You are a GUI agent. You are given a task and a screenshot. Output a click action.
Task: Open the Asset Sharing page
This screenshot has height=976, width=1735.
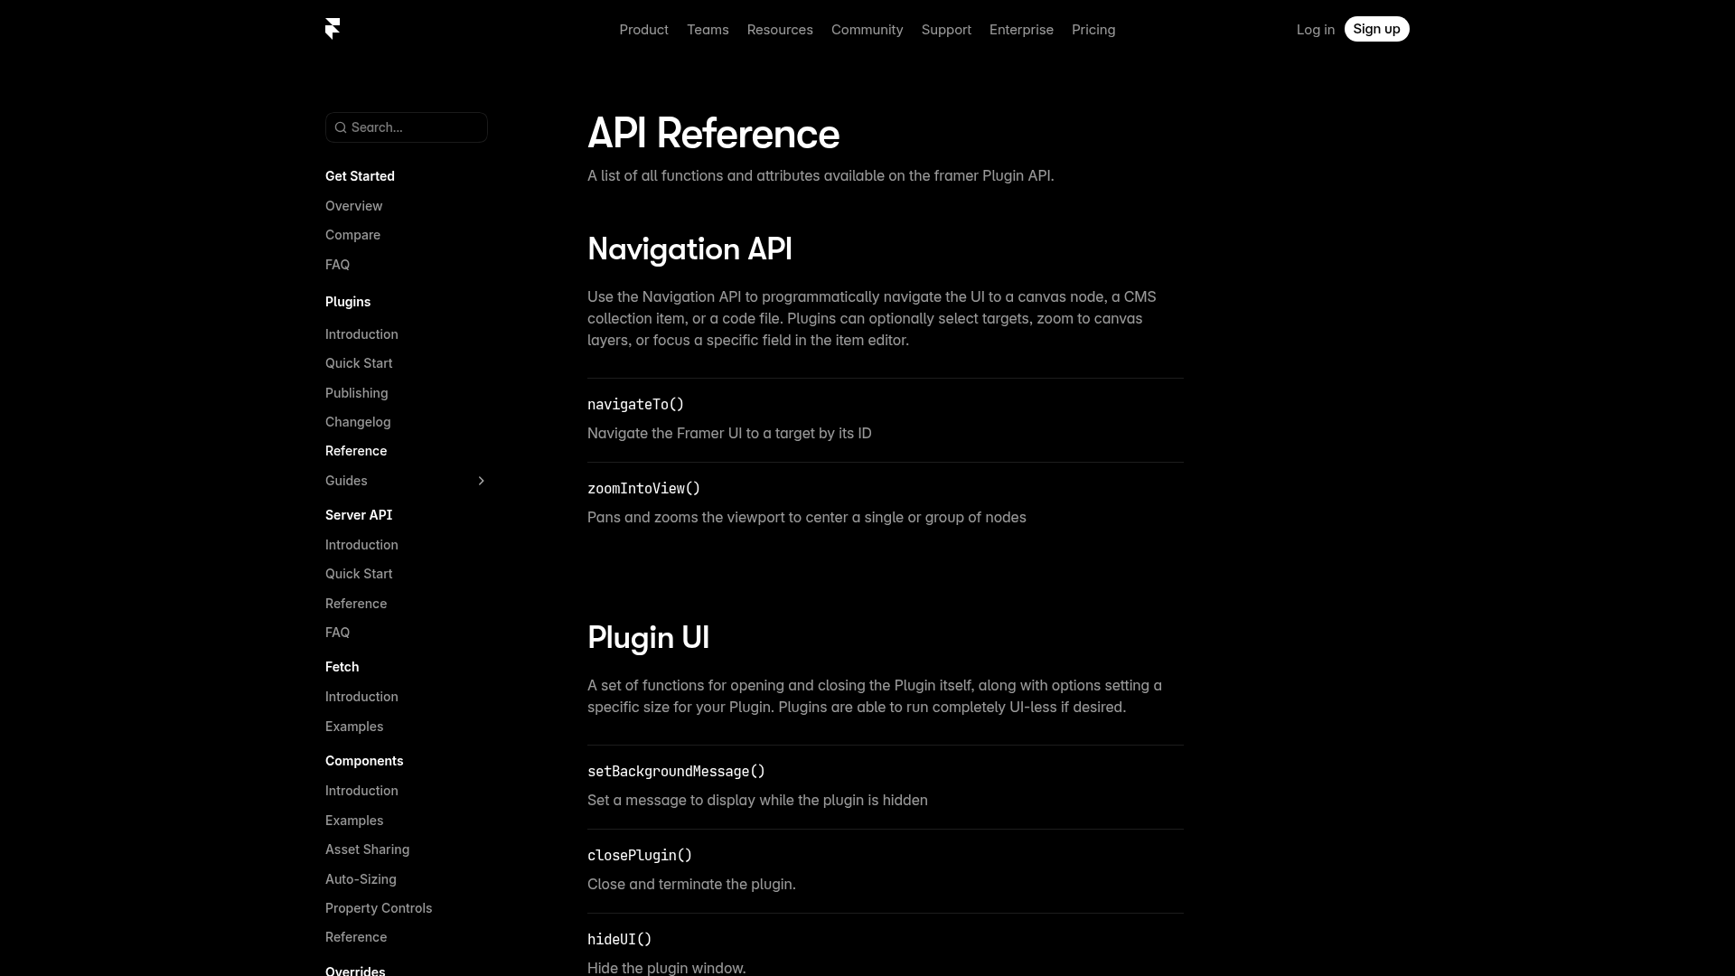click(367, 849)
